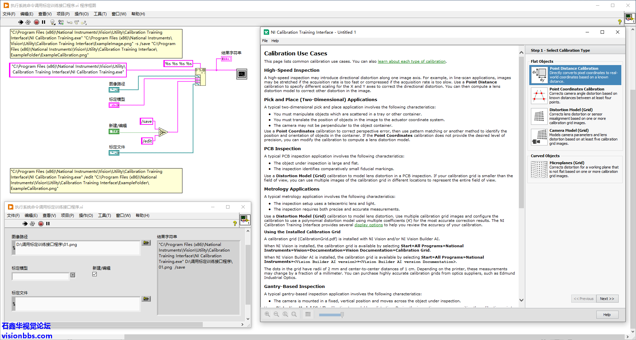636x340 pixels.
Task: Open context help on front panel
Action: click(x=235, y=224)
